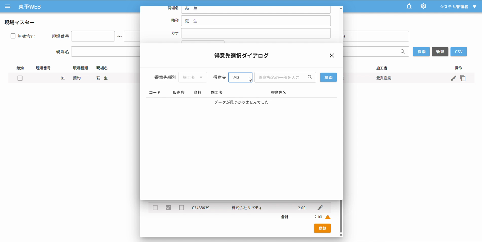This screenshot has width=482, height=242.
Task: Click 現場種類 column header
Action: point(81,68)
